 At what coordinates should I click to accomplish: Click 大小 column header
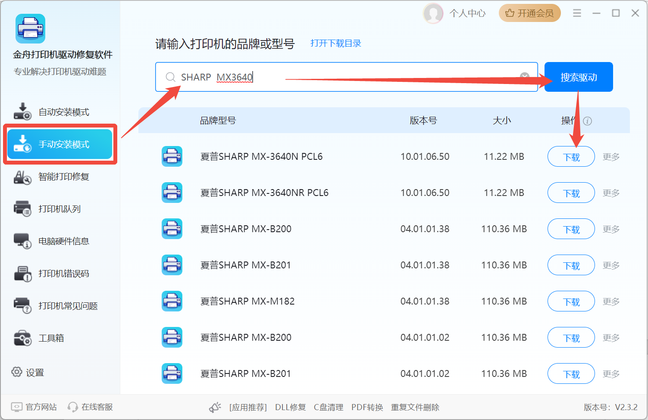(502, 121)
